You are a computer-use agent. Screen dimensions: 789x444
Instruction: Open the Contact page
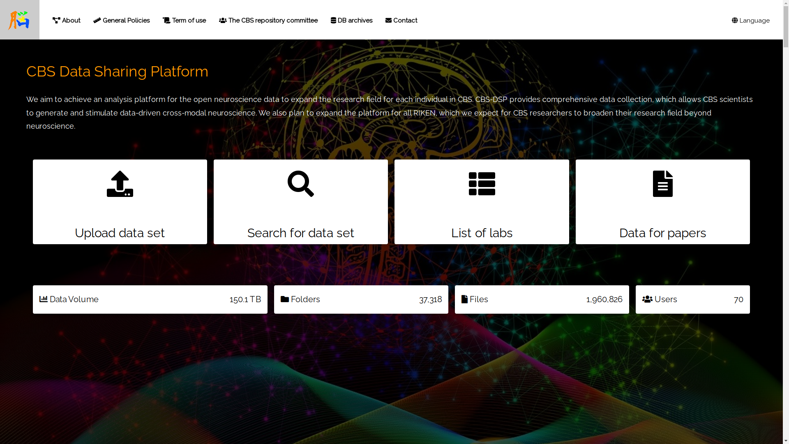pyautogui.click(x=401, y=20)
